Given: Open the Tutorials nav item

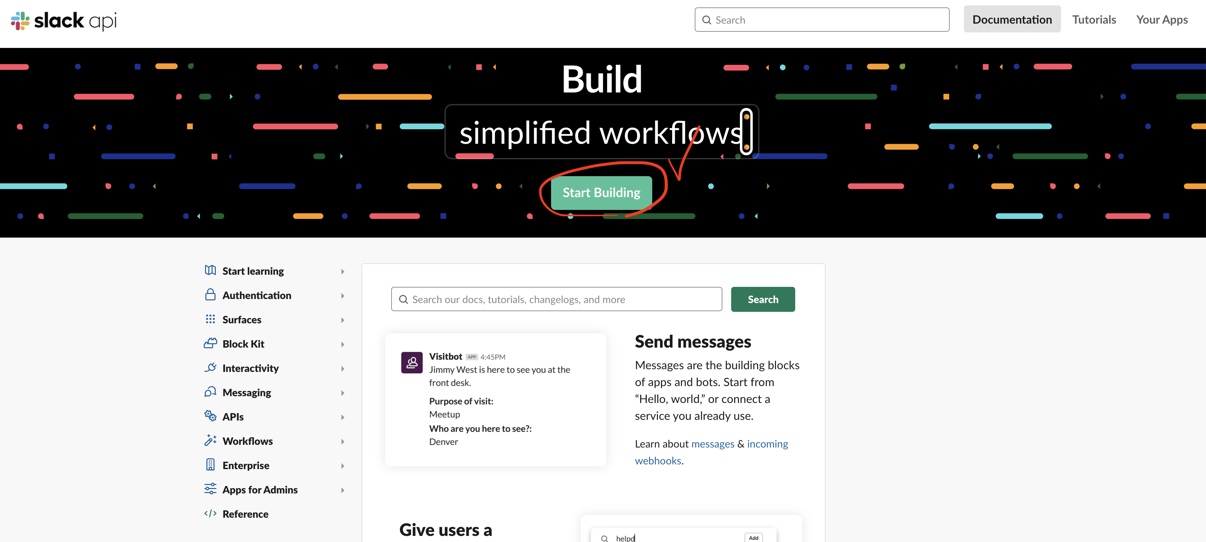Looking at the screenshot, I should point(1094,20).
